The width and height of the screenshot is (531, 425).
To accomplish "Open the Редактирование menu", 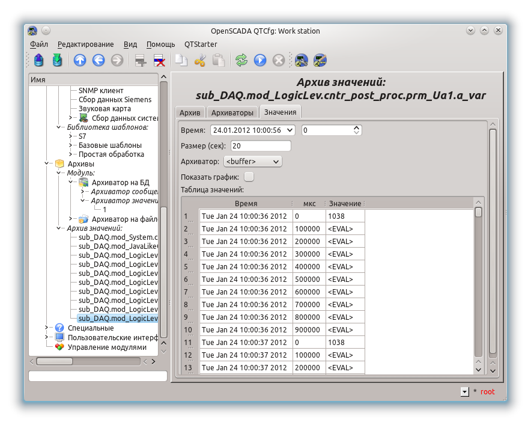I will 85,44.
